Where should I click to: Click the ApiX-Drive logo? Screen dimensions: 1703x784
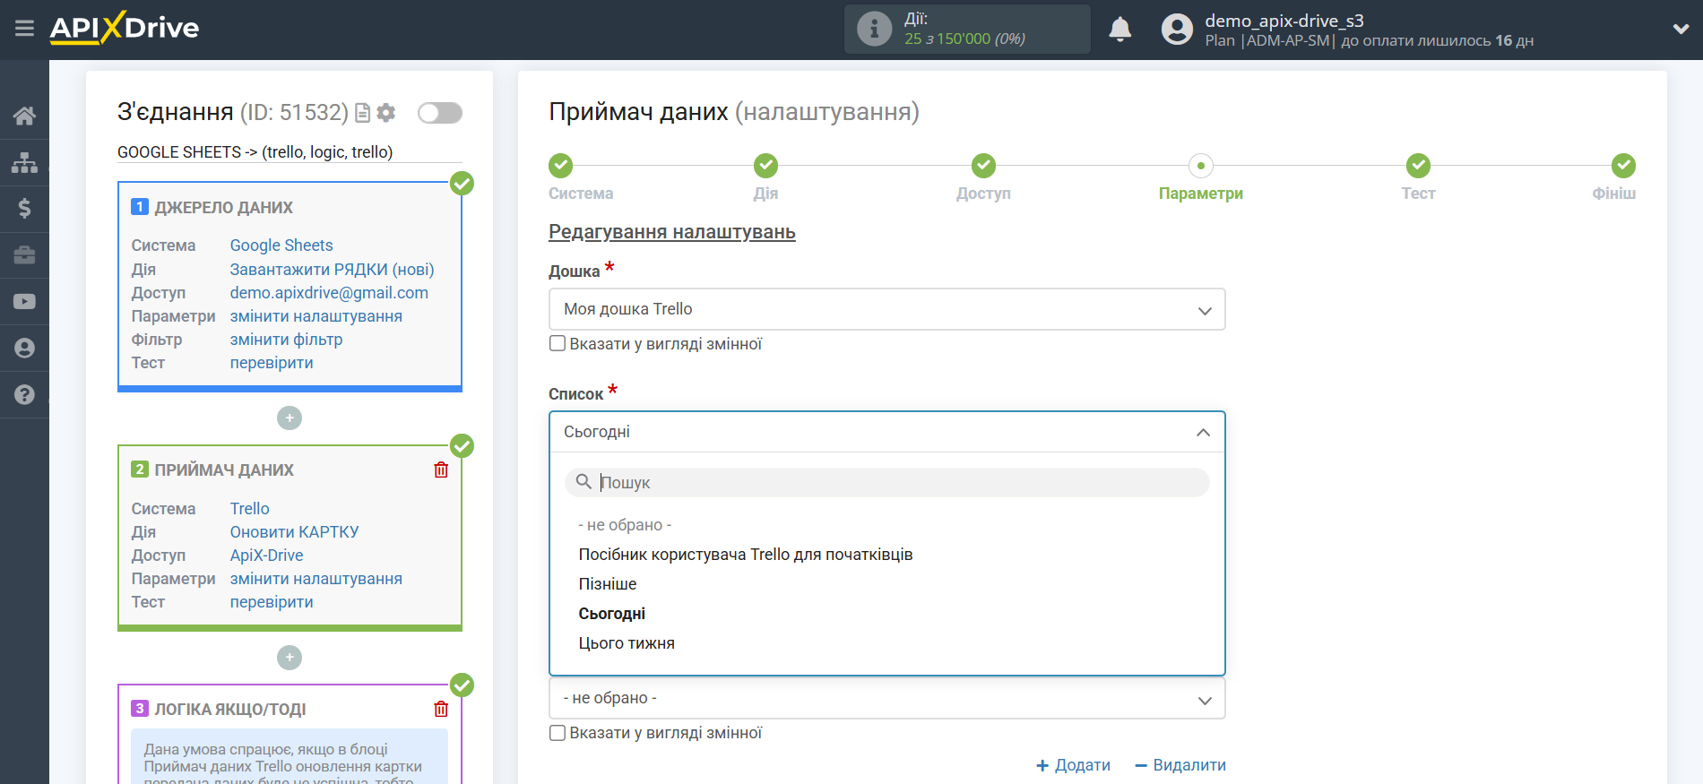coord(125,28)
